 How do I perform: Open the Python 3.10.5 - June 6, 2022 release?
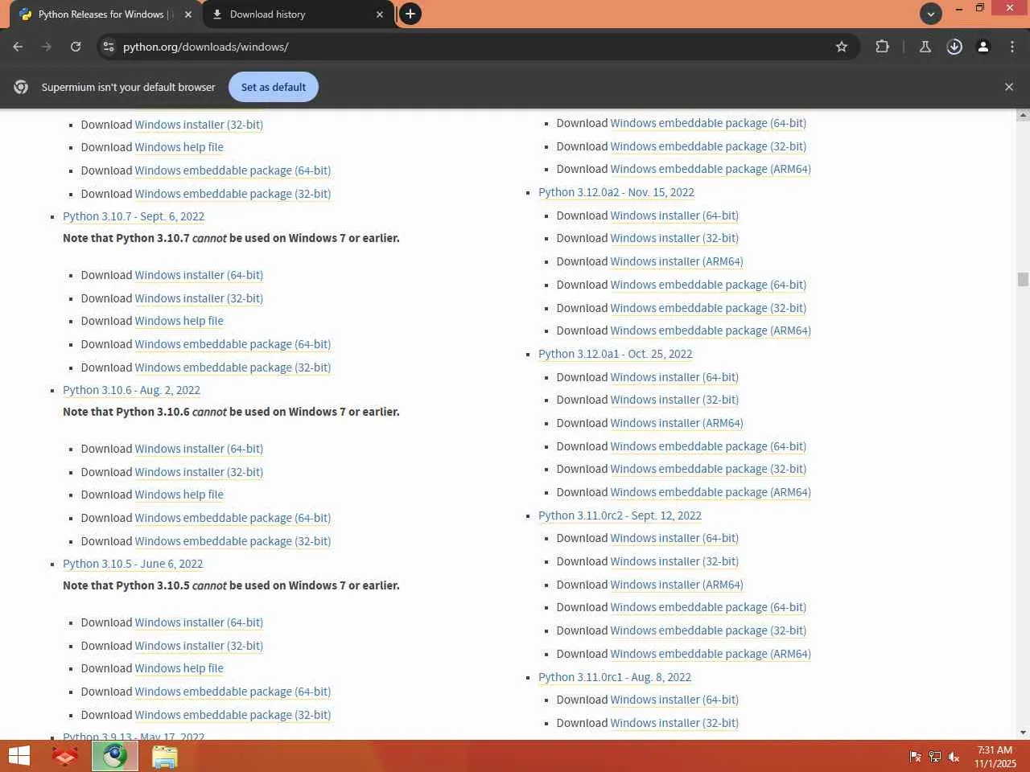tap(133, 564)
